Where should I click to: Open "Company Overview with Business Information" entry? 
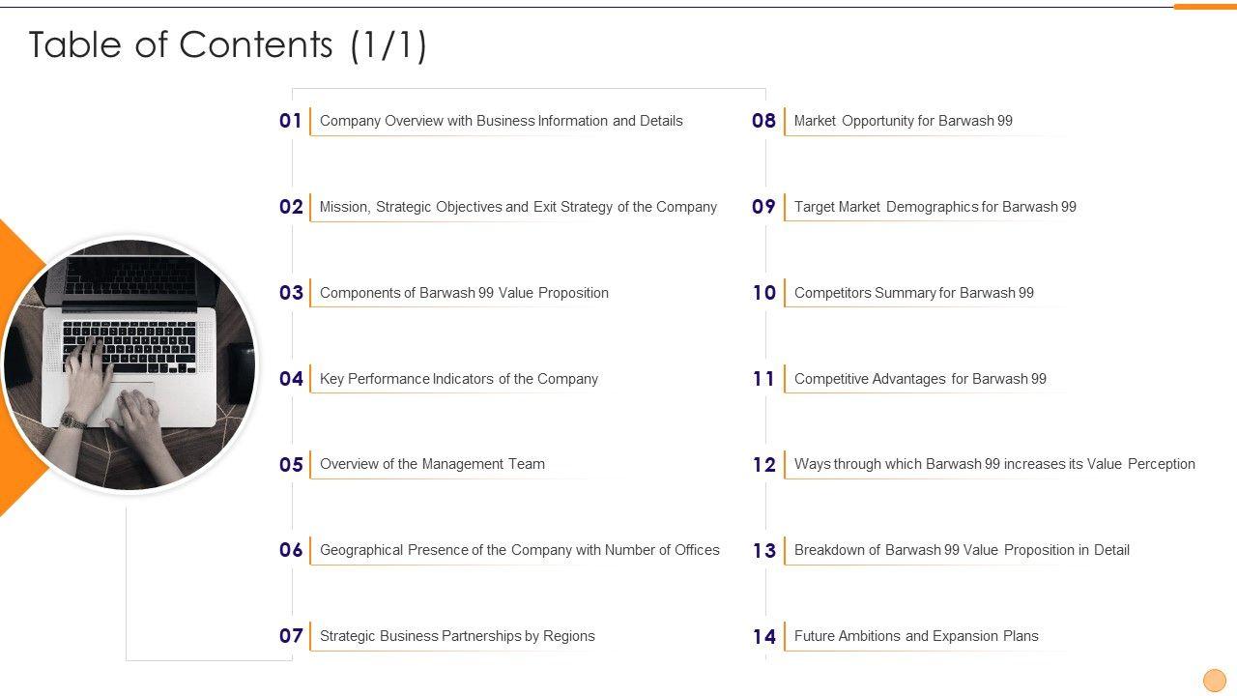tap(501, 121)
